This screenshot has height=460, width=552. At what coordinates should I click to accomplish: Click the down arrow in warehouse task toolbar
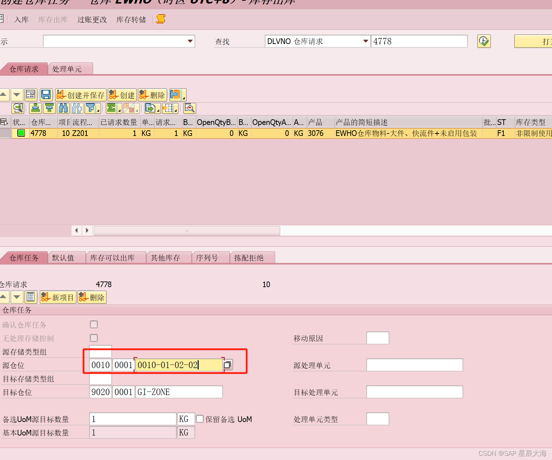click(17, 297)
